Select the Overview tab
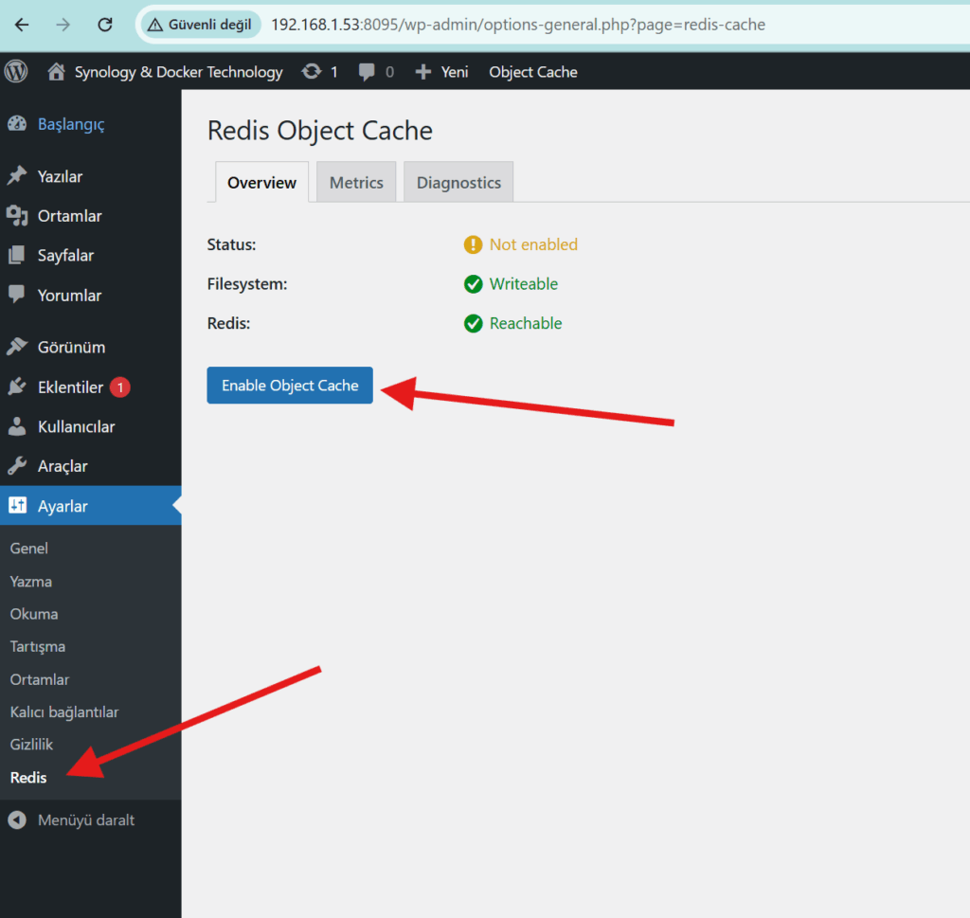Image resolution: width=970 pixels, height=918 pixels. point(261,183)
